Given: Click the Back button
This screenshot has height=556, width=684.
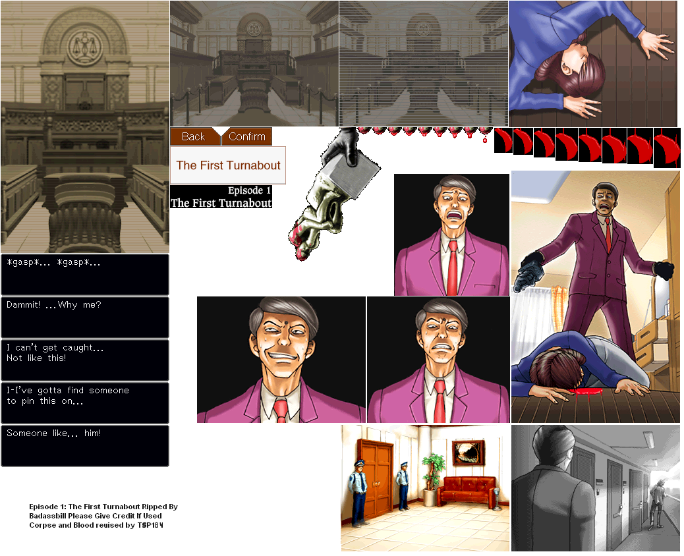Looking at the screenshot, I should (x=195, y=136).
